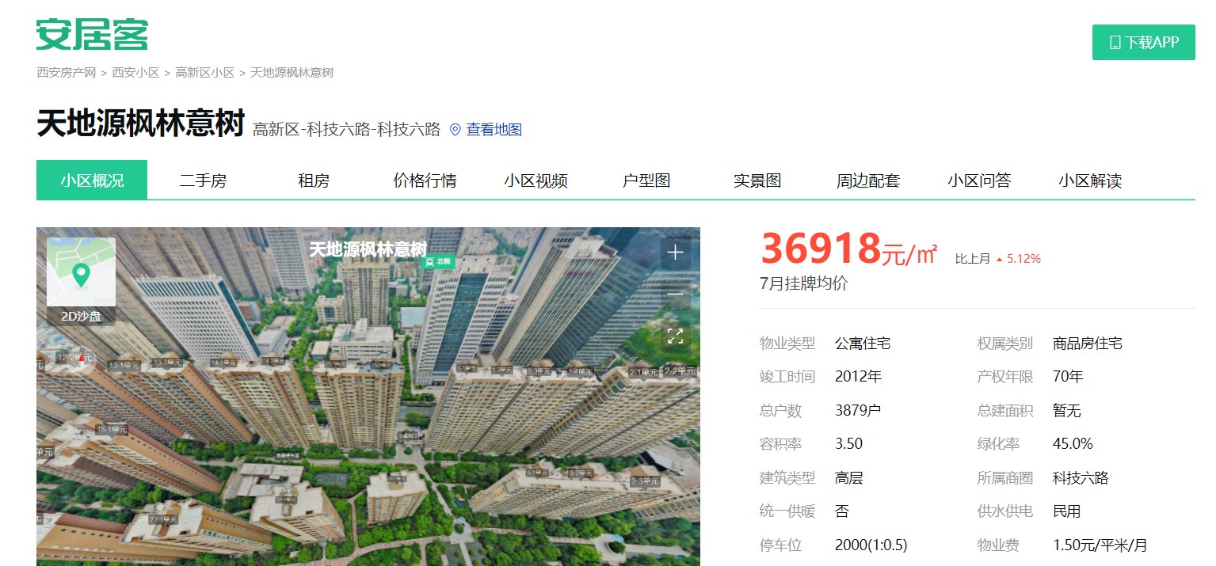Viewport: 1216px width, 566px height.
Task: Open the 价格行情 tab
Action: pos(425,180)
